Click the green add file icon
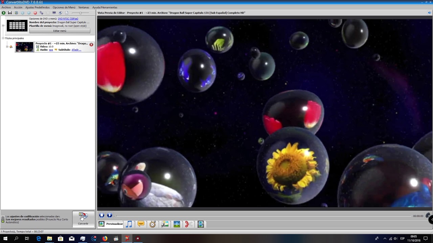The width and height of the screenshot is (433, 243). pos(3,13)
